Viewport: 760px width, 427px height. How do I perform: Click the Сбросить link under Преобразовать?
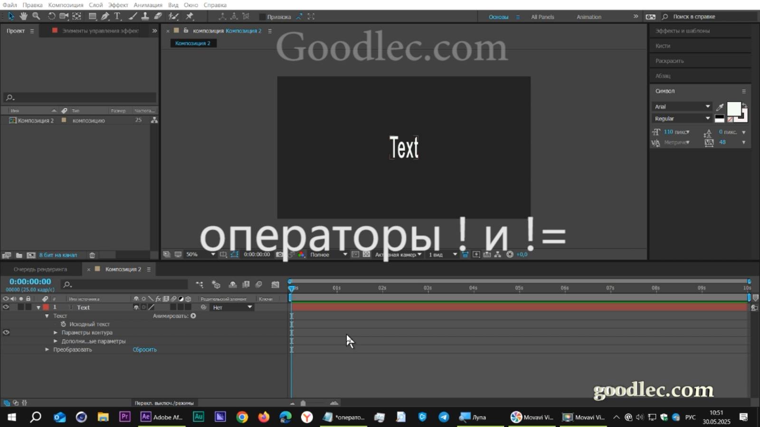144,349
